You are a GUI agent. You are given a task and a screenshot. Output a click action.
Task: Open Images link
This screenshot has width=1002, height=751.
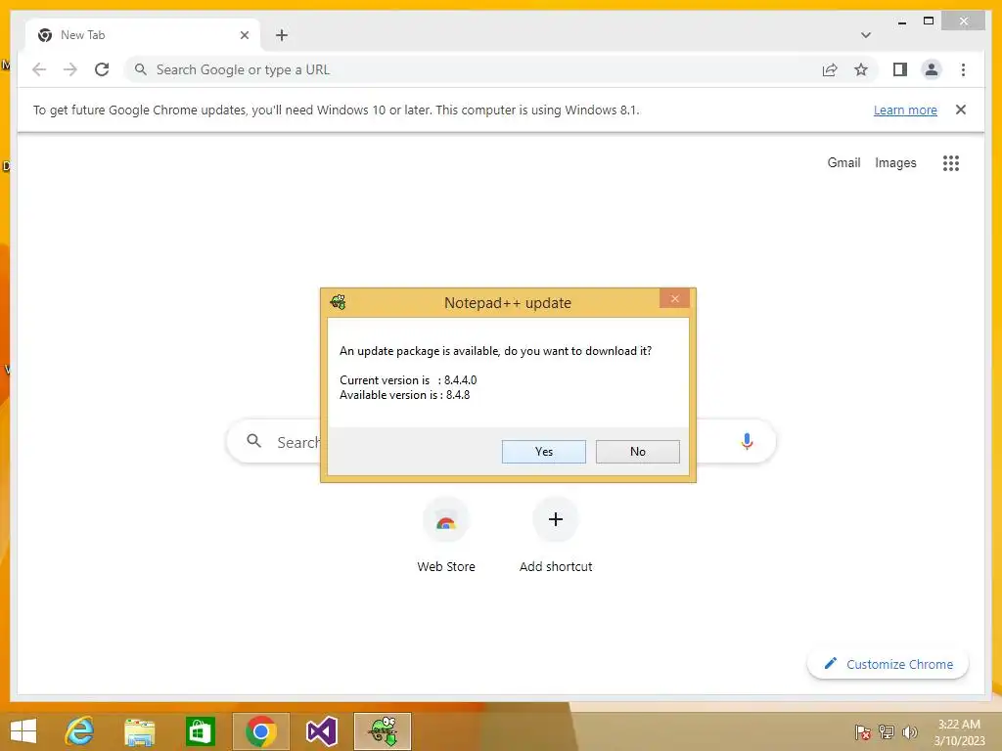click(x=895, y=163)
